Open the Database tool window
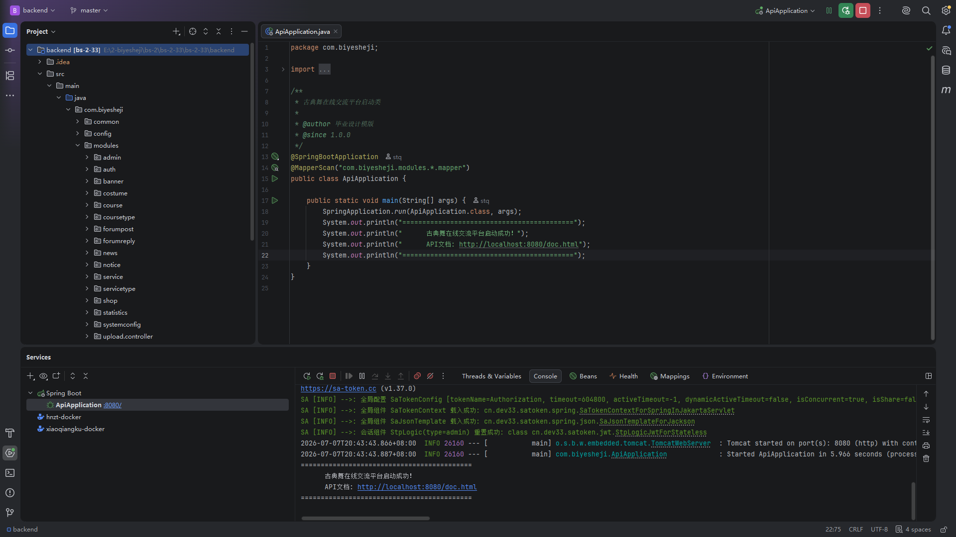Screen dimensions: 956x537 pos(946,71)
